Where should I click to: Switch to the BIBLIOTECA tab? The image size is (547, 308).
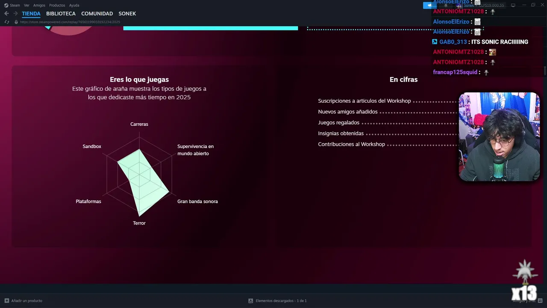(61, 14)
